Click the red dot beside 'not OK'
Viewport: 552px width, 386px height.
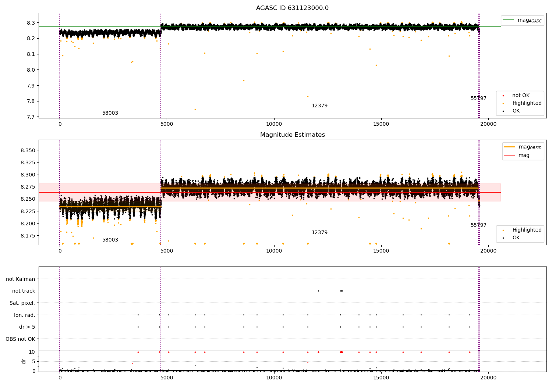[x=503, y=96]
